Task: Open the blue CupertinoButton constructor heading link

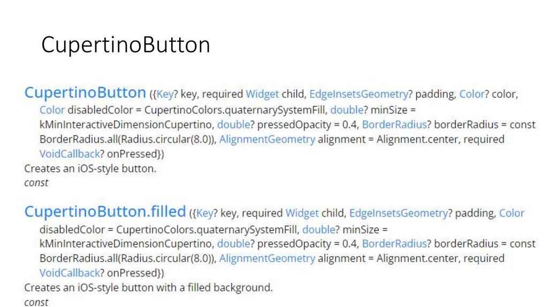Action: [85, 93]
